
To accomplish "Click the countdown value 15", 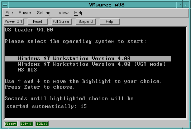I will coord(83,106).
